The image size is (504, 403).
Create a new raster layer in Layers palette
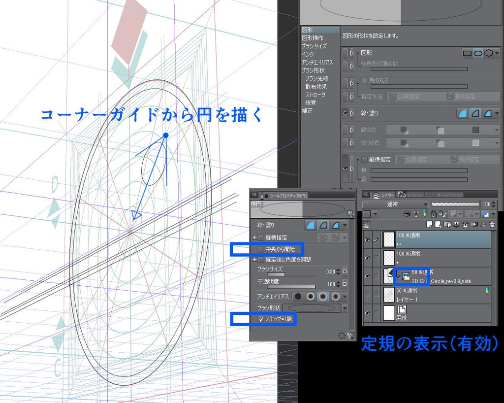[x=430, y=224]
